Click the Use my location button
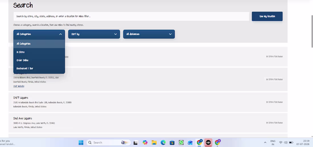This screenshot has height=147, width=313. (x=267, y=16)
